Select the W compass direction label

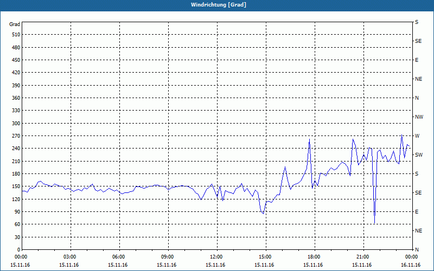coord(417,136)
